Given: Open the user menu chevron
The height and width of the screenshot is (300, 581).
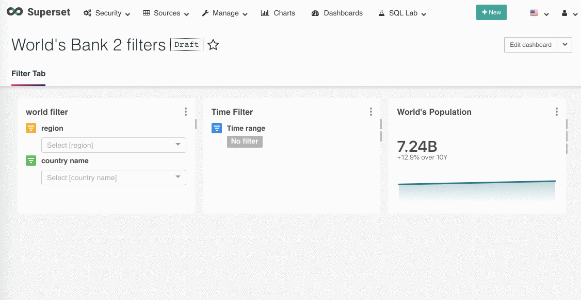Looking at the screenshot, I should [575, 14].
